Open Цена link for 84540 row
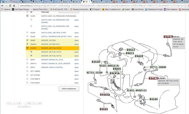Viewport: 189px width, 114px height. [x=76, y=33]
